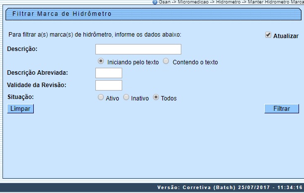Choose Ativo situation radio button
This screenshot has width=304, height=193.
(101, 97)
